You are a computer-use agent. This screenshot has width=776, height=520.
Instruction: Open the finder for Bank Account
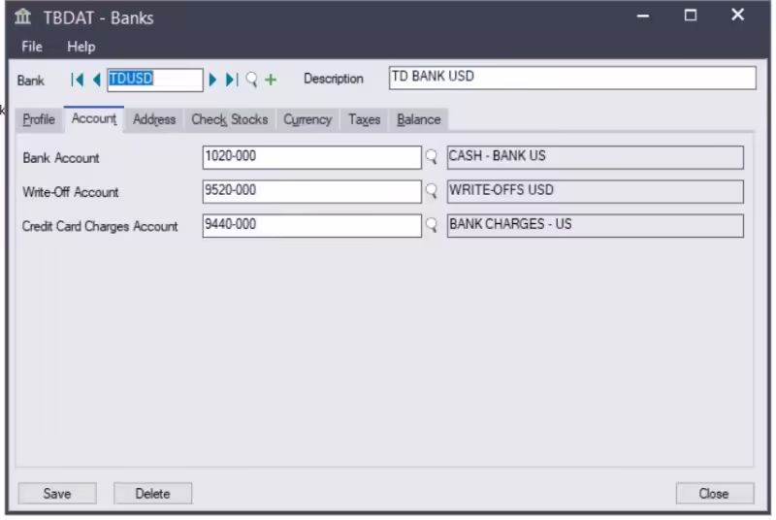pyautogui.click(x=432, y=157)
